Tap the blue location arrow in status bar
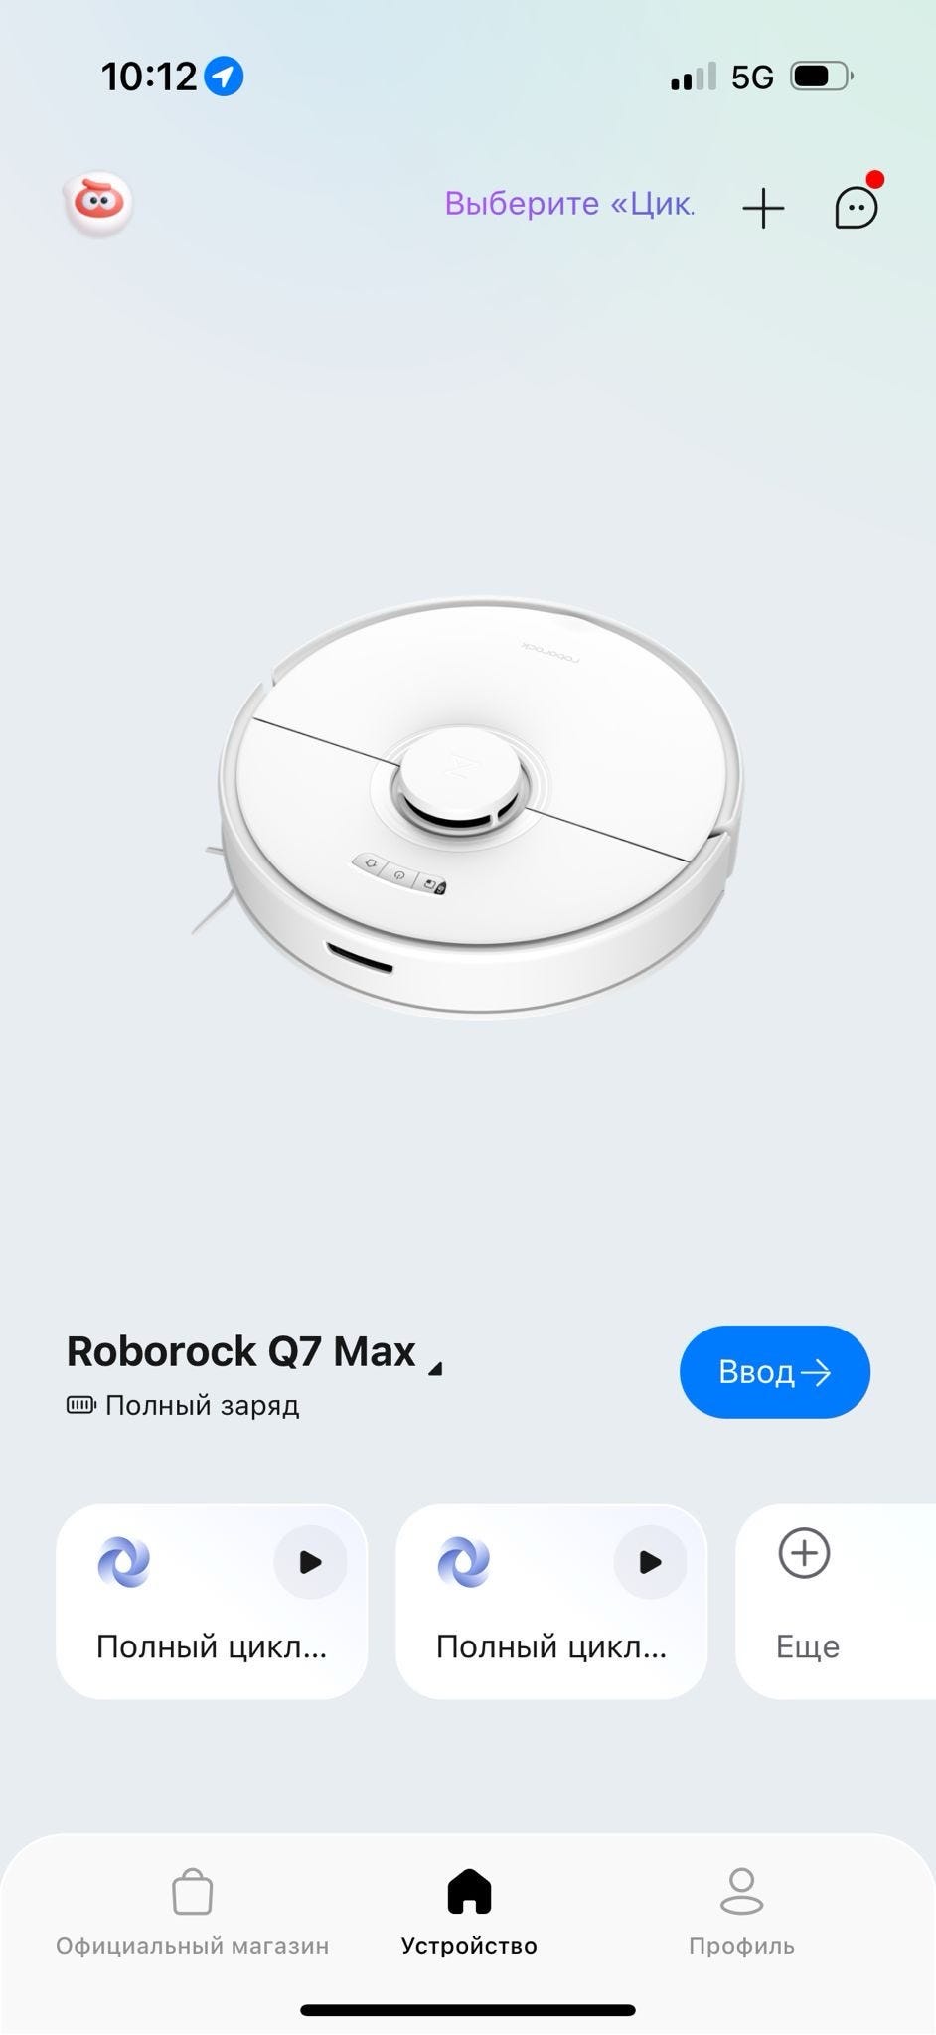936x2035 pixels. click(224, 76)
